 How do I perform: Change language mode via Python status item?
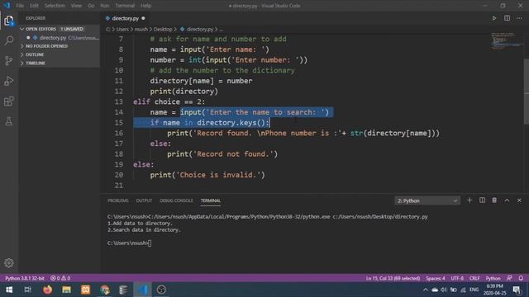point(493,278)
